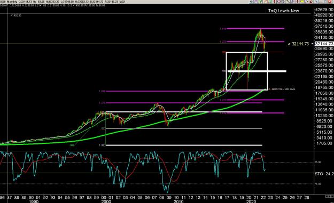This screenshot has height=203, width=334.
Task: Click the 1705.00 price axis label
Action: click(x=324, y=143)
